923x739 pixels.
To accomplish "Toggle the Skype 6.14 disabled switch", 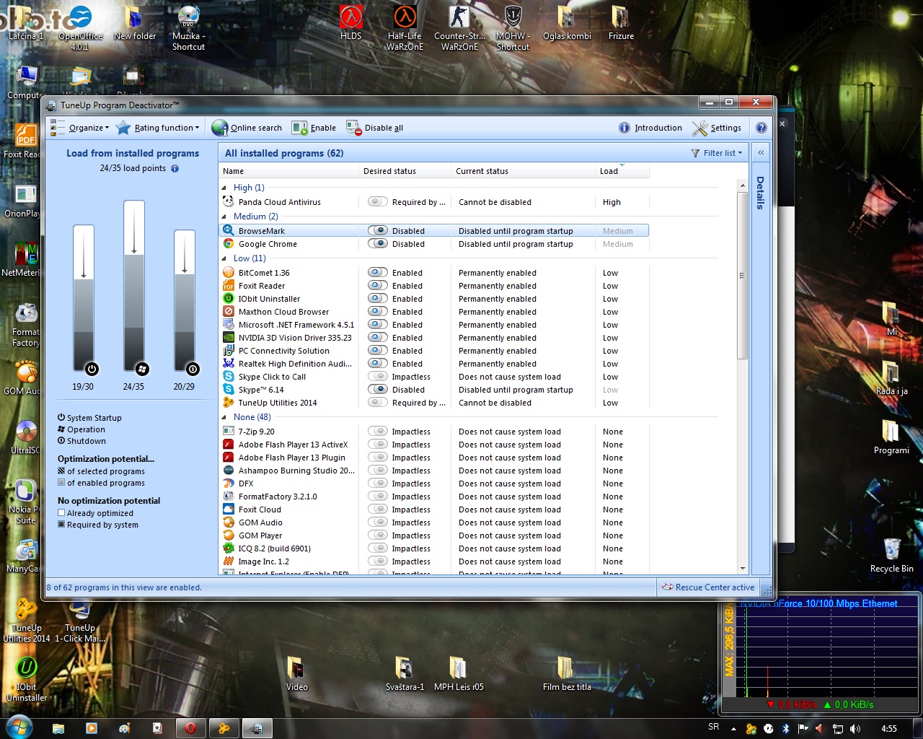I will click(378, 390).
